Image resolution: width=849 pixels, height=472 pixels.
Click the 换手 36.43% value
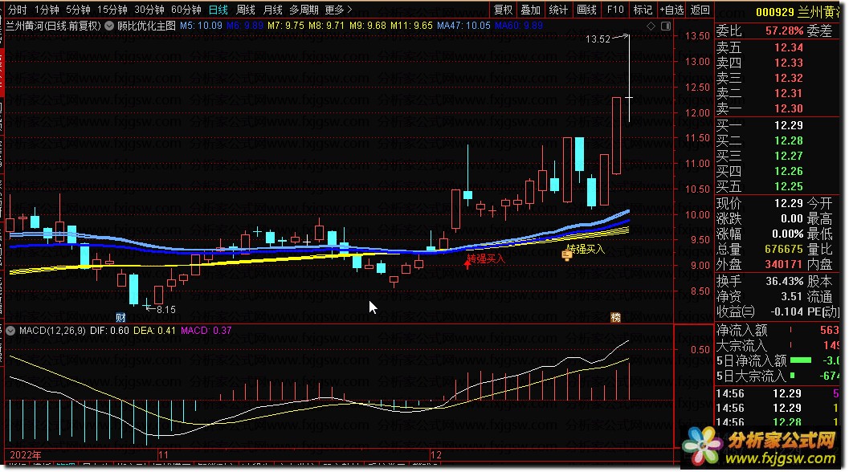point(784,281)
